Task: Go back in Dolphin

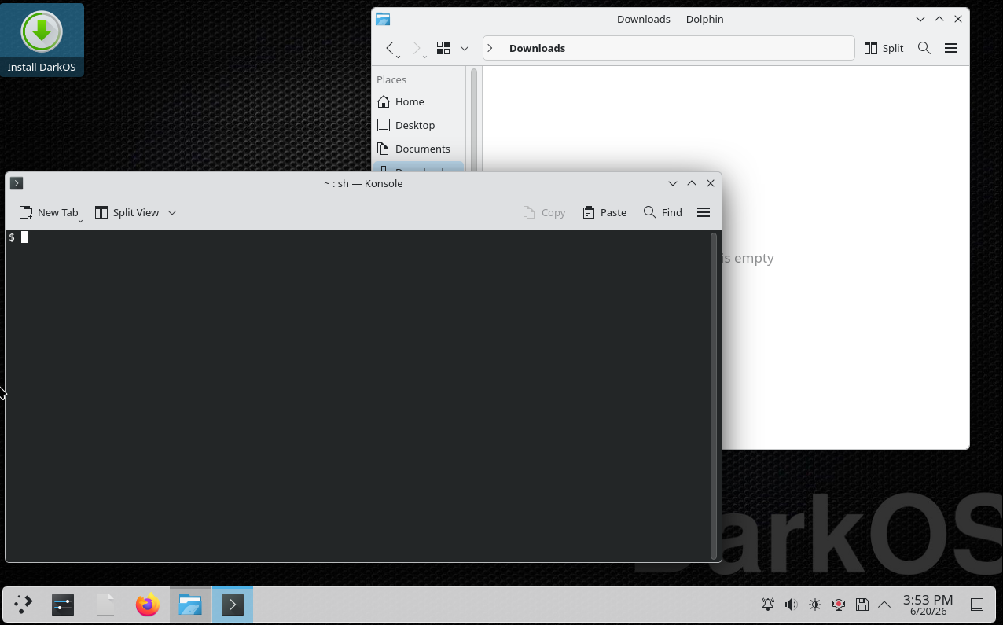Action: click(x=391, y=48)
